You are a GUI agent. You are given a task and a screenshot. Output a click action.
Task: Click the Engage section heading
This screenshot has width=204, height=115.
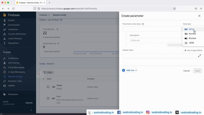click(x=7, y=52)
